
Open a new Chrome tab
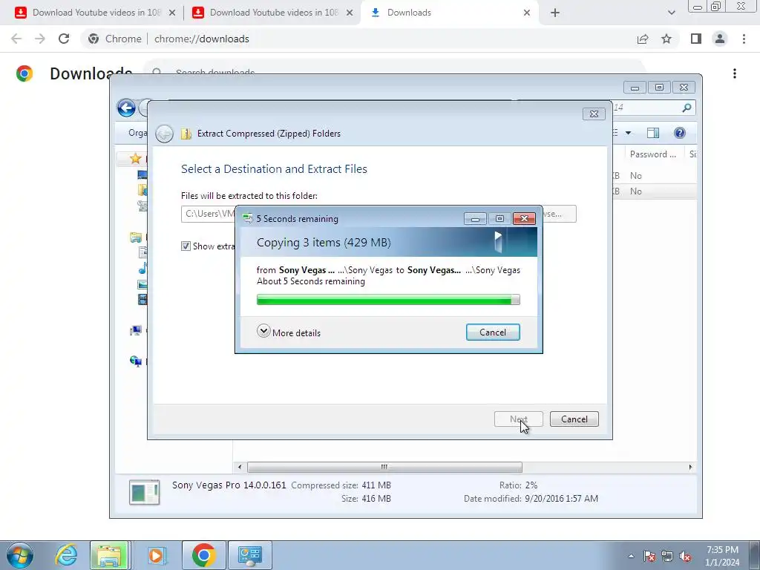point(555,13)
